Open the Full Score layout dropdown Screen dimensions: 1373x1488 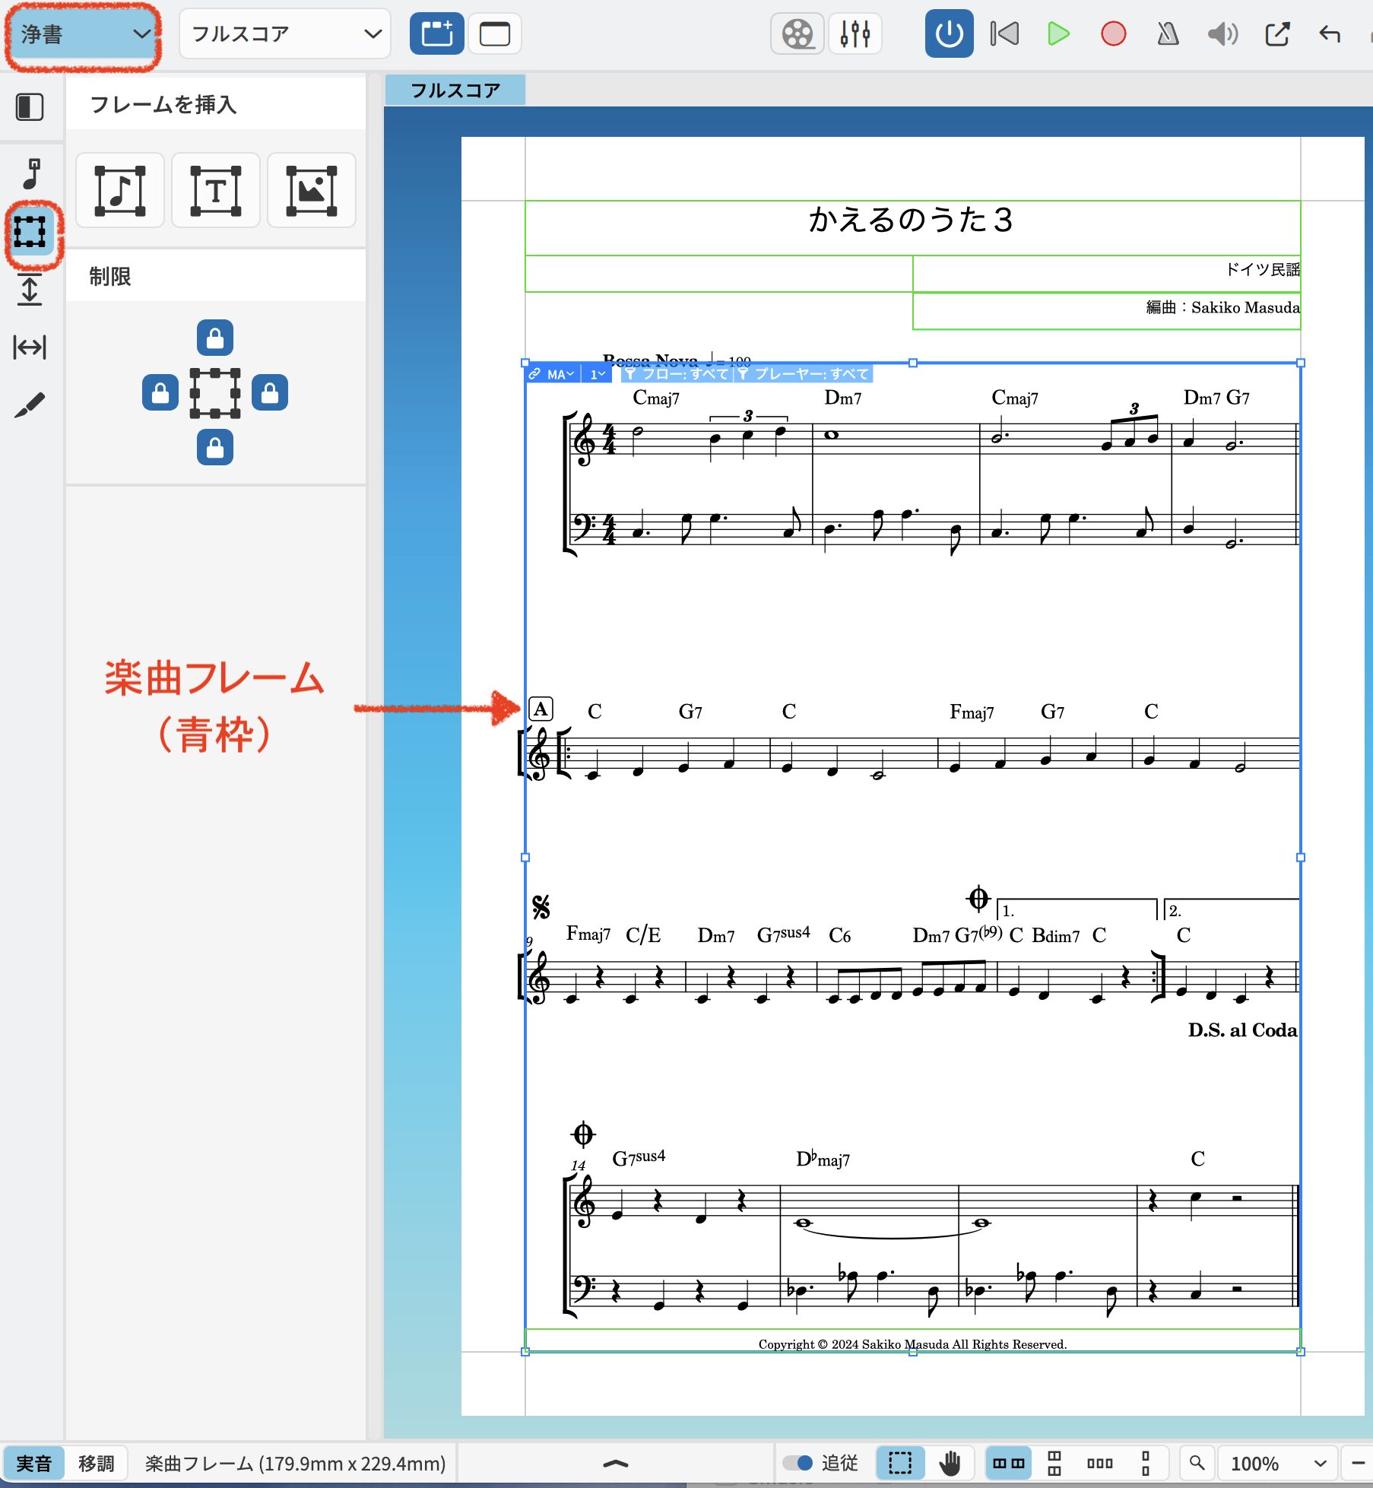285,34
